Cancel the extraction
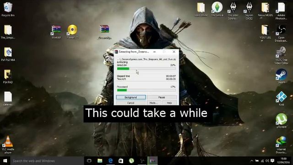 click(131, 103)
